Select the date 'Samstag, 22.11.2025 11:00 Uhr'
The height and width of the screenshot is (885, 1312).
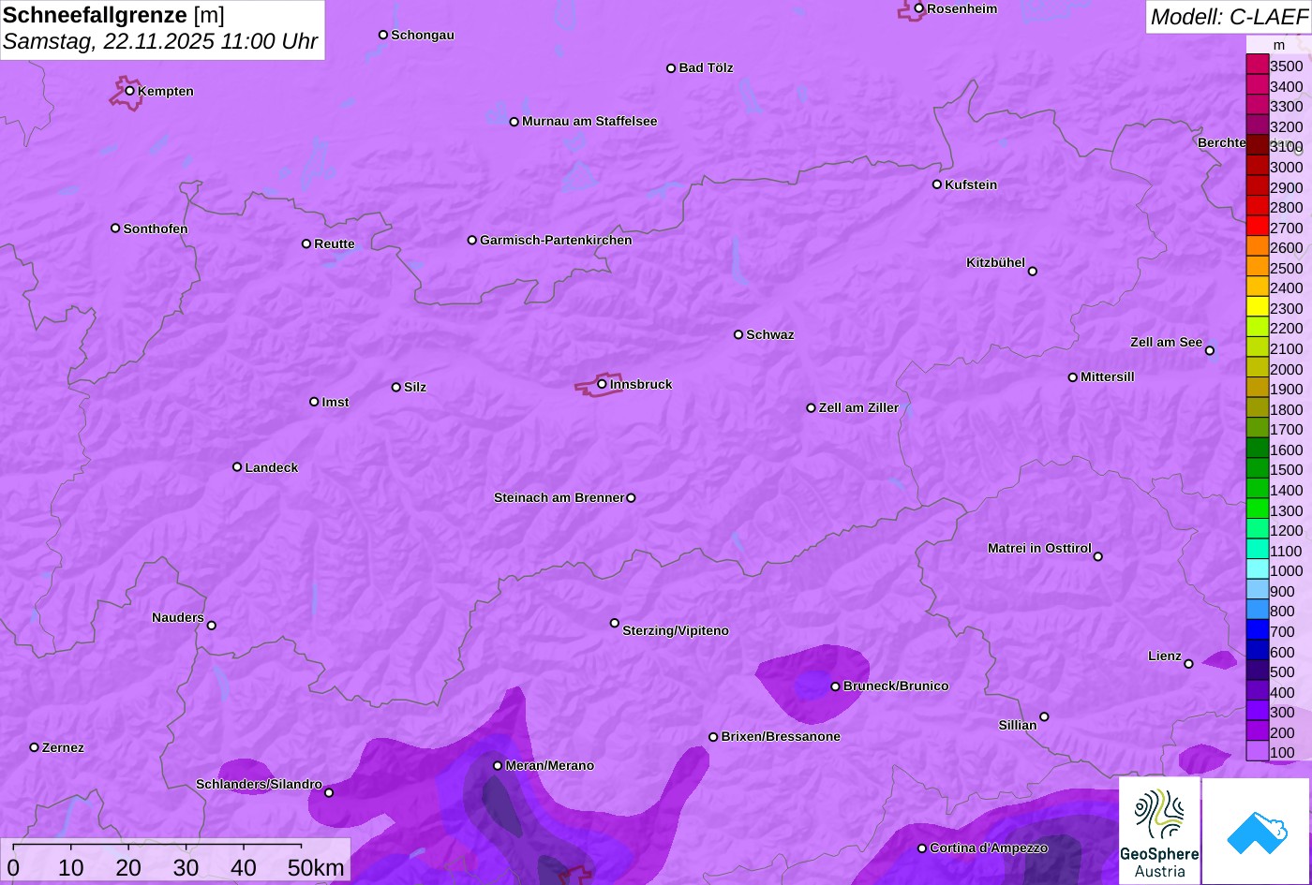coord(160,42)
